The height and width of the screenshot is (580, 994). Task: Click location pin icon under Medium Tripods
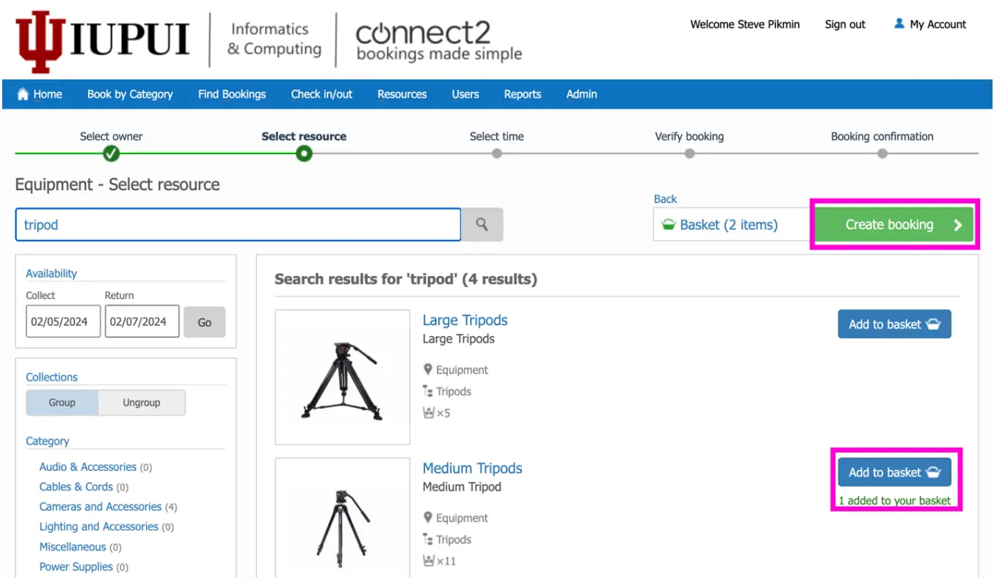click(x=428, y=518)
